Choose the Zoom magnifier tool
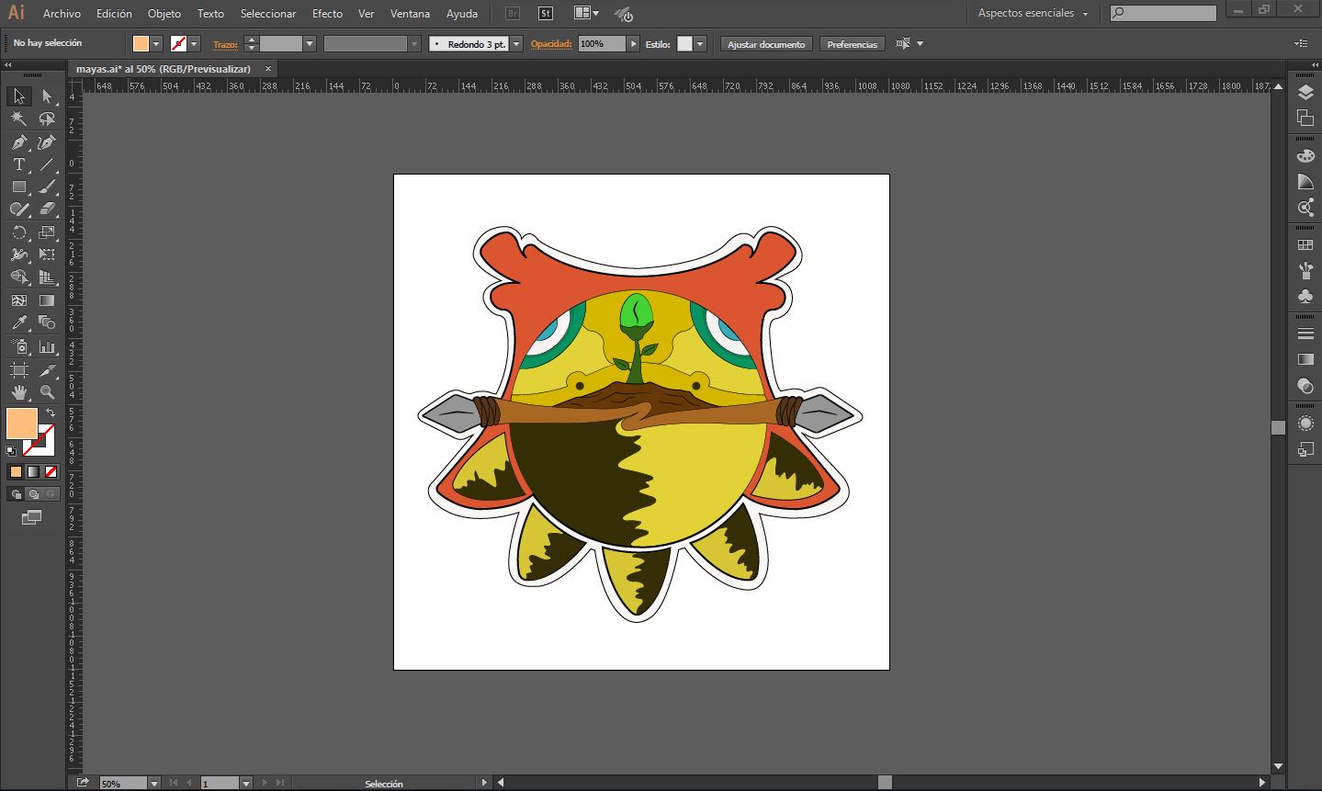This screenshot has width=1322, height=791. coord(47,392)
